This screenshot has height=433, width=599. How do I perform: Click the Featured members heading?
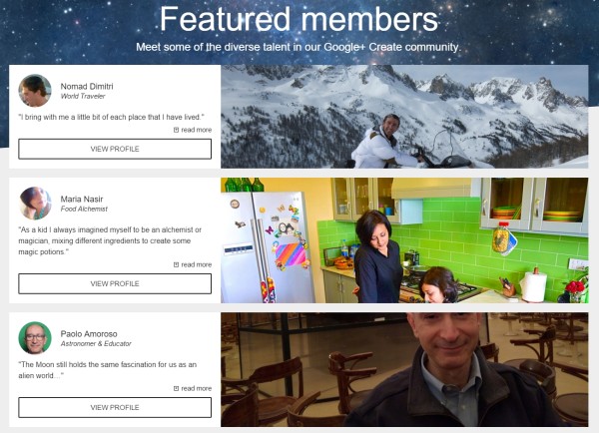299,19
